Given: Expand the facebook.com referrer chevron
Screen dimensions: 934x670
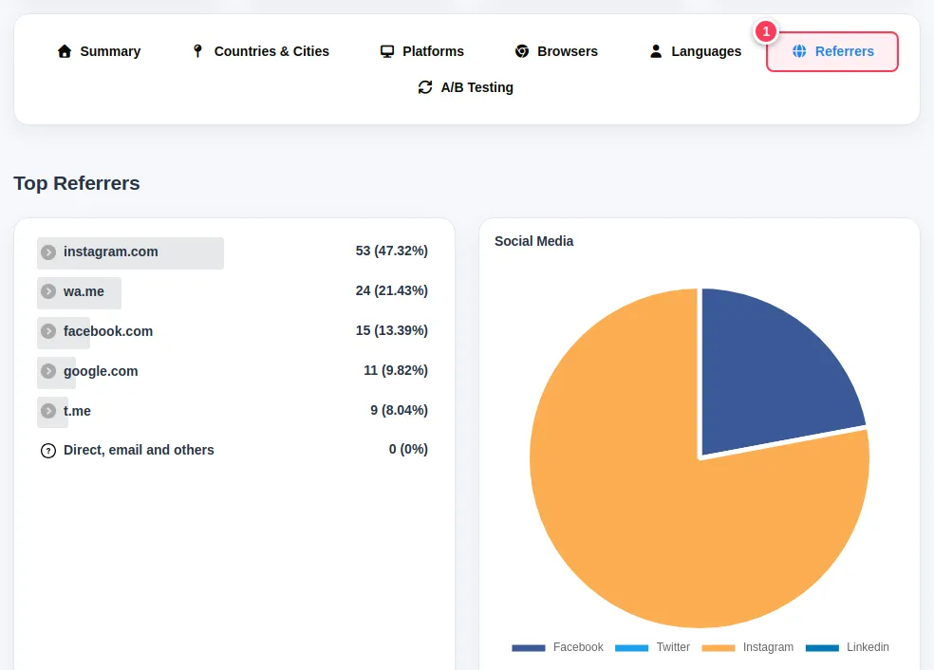Looking at the screenshot, I should 48,332.
